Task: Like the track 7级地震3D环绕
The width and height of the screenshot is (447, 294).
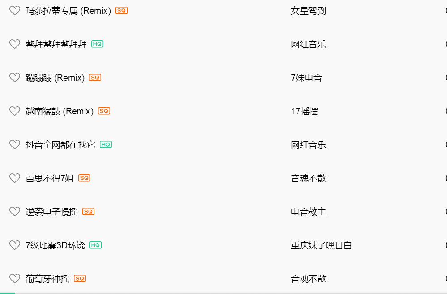Action: [x=15, y=245]
